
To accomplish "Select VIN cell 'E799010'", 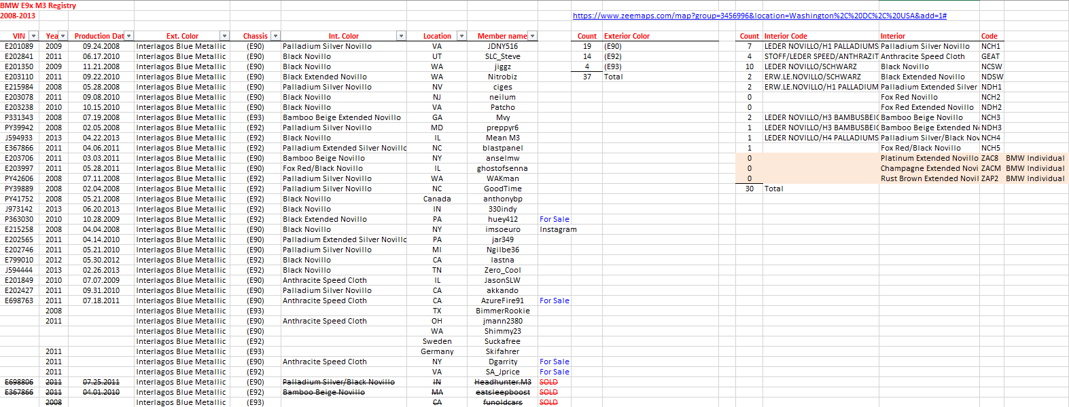I will (x=19, y=260).
